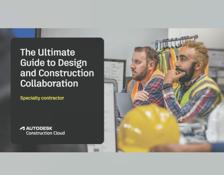Click "Guide to Design" title line
Image resolution: width=224 pixels, height=175 pixels.
coord(53,63)
